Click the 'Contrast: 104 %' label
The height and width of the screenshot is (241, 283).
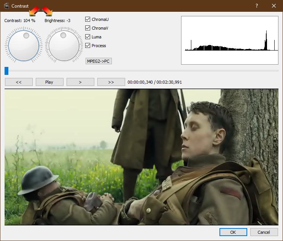pyautogui.click(x=20, y=21)
